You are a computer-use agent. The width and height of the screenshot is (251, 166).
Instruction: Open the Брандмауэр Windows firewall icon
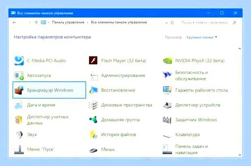pyautogui.click(x=19, y=90)
